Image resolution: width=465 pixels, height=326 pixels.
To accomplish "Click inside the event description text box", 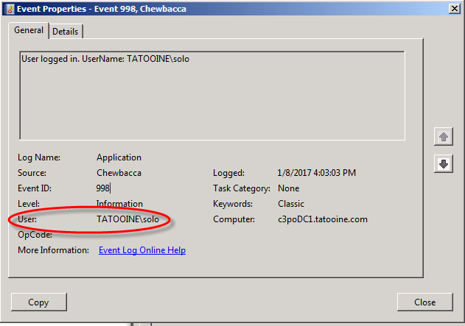I will tap(212, 96).
